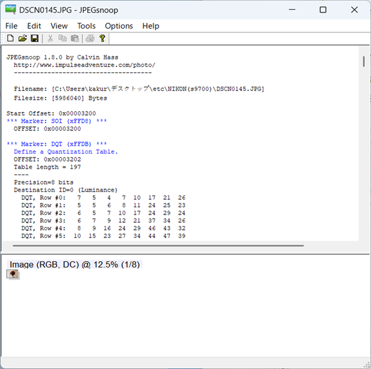Maximize the JPEGsnoop window
Image resolution: width=371 pixels, height=369 pixels.
[x=323, y=10]
